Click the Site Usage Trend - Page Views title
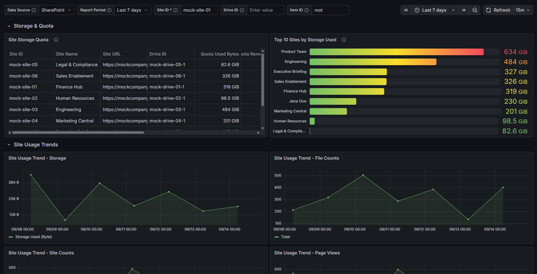This screenshot has height=274, width=537. coord(307,253)
